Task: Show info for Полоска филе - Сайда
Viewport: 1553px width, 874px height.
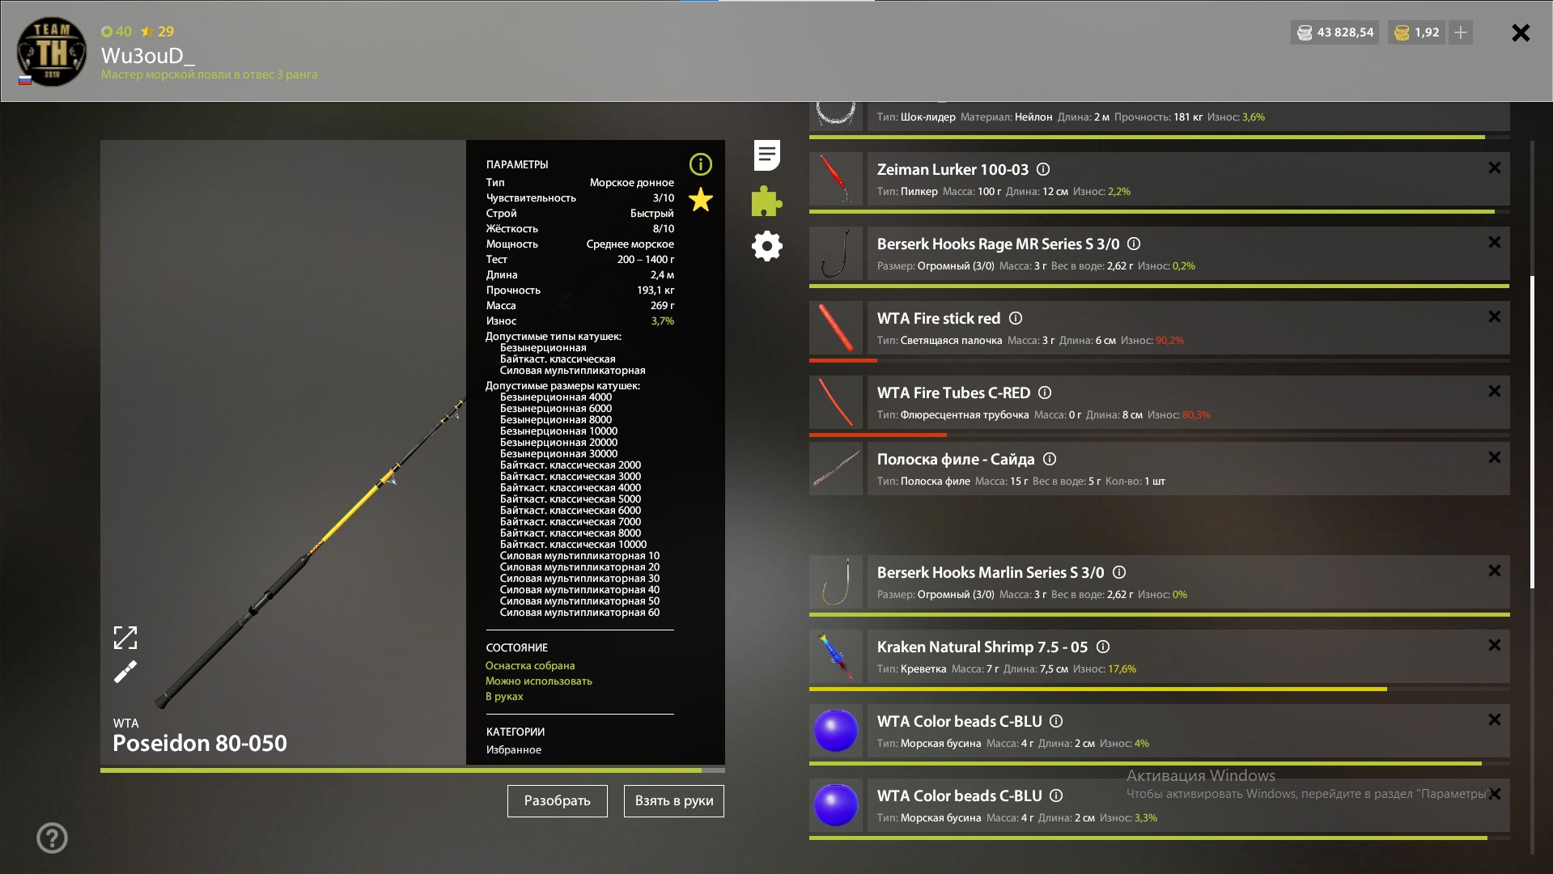Action: point(1050,459)
